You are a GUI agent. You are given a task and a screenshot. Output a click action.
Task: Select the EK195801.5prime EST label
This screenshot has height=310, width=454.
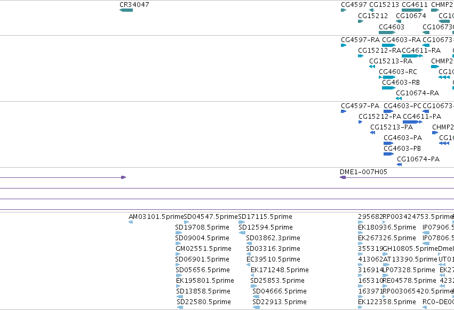(205, 281)
